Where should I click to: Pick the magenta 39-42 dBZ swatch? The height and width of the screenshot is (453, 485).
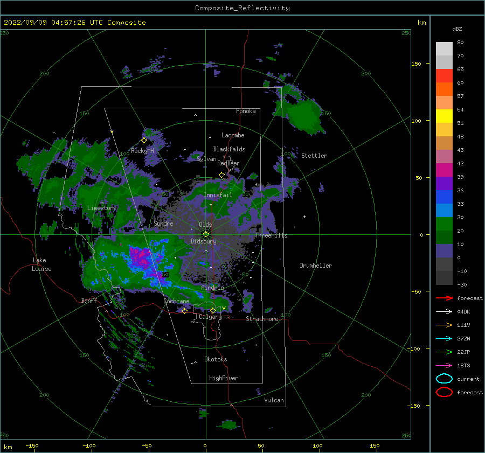[x=444, y=170]
